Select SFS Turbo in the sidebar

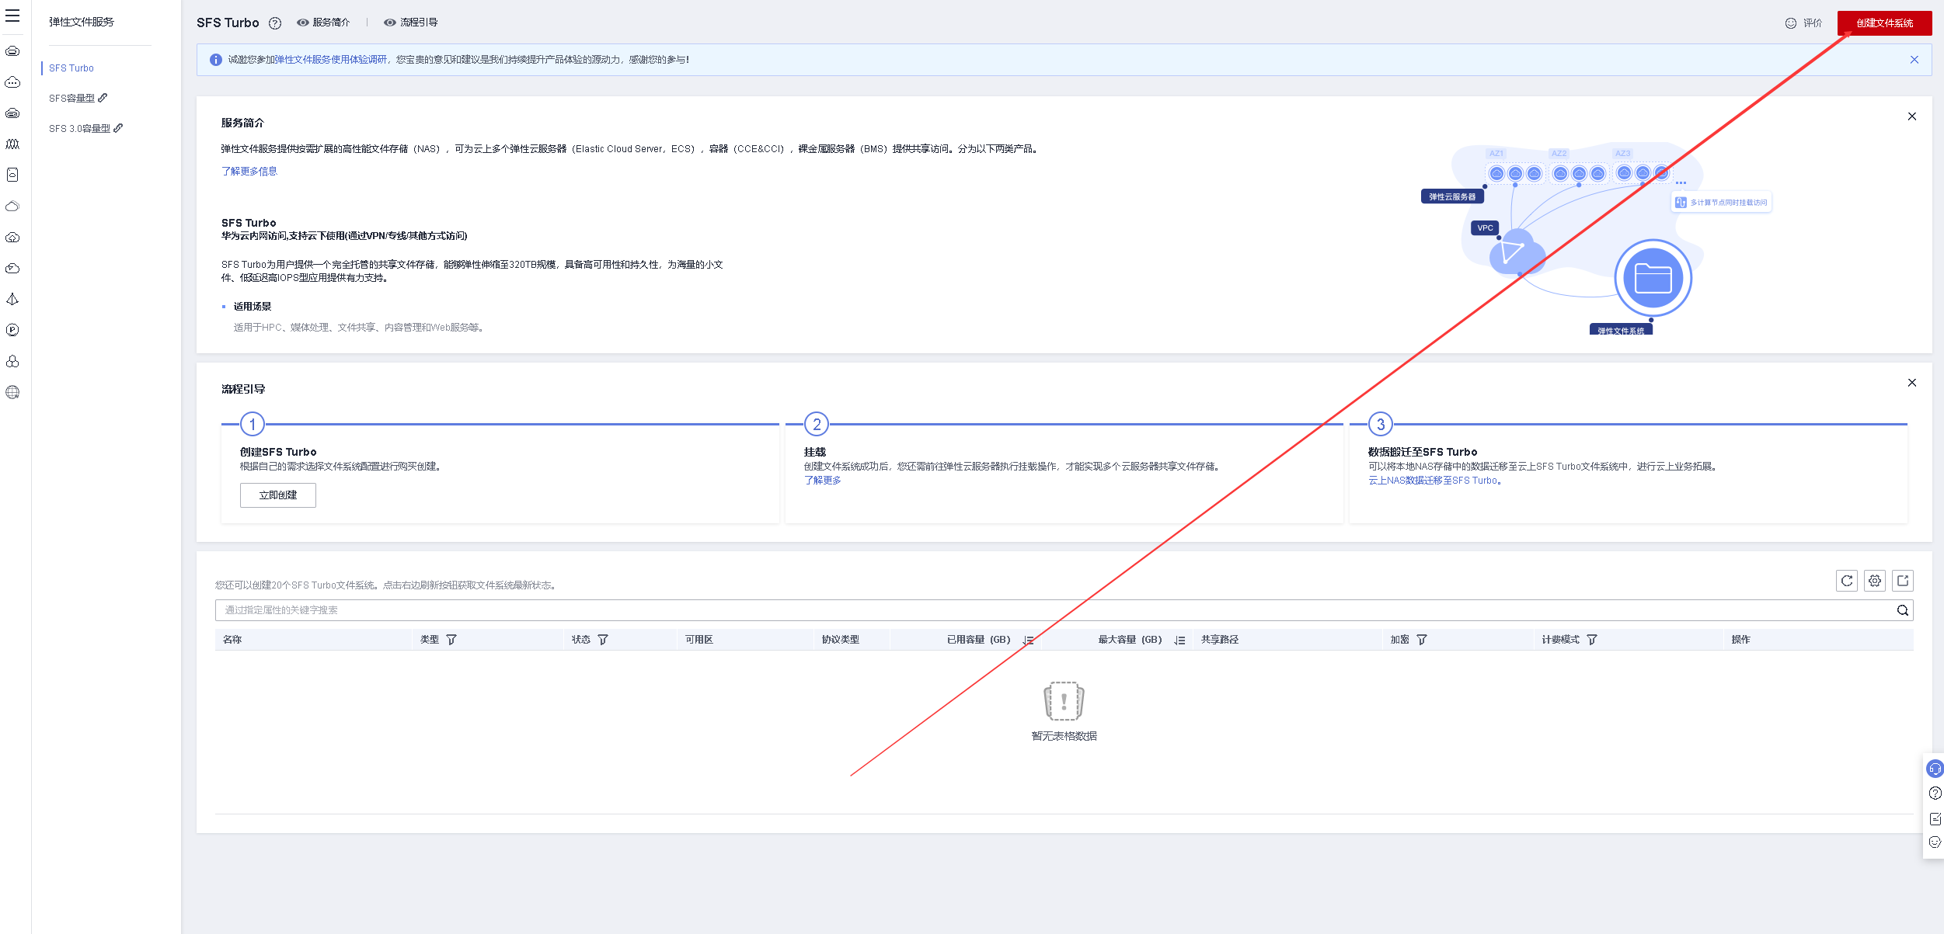point(71,68)
